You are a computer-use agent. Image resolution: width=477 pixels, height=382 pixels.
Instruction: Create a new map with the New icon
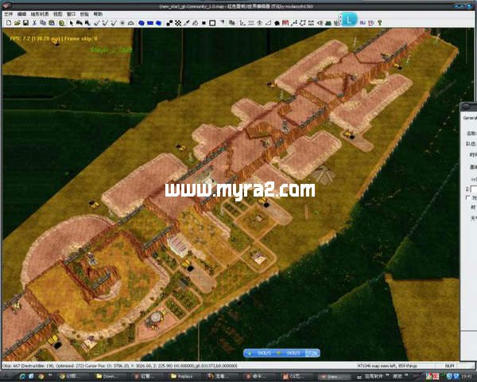[x=9, y=23]
